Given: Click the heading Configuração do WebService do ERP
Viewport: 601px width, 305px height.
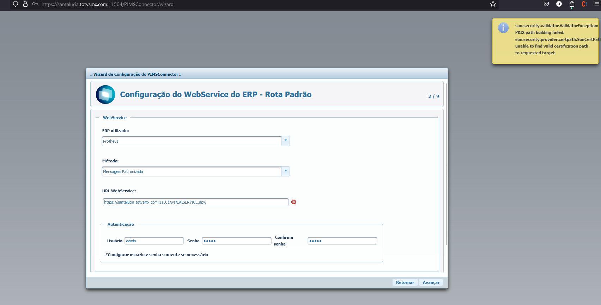Looking at the screenshot, I should coord(216,94).
